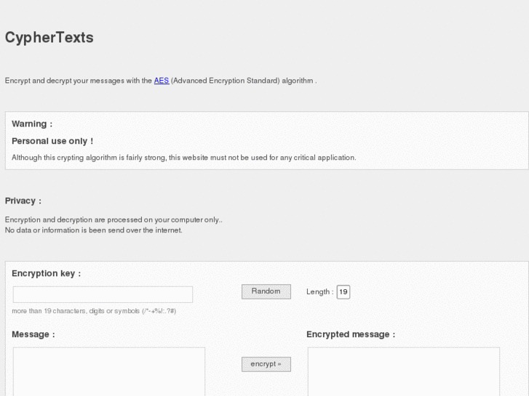Click the 'No data or information' privacy line
Screen dimensions: 529x396
(94, 230)
